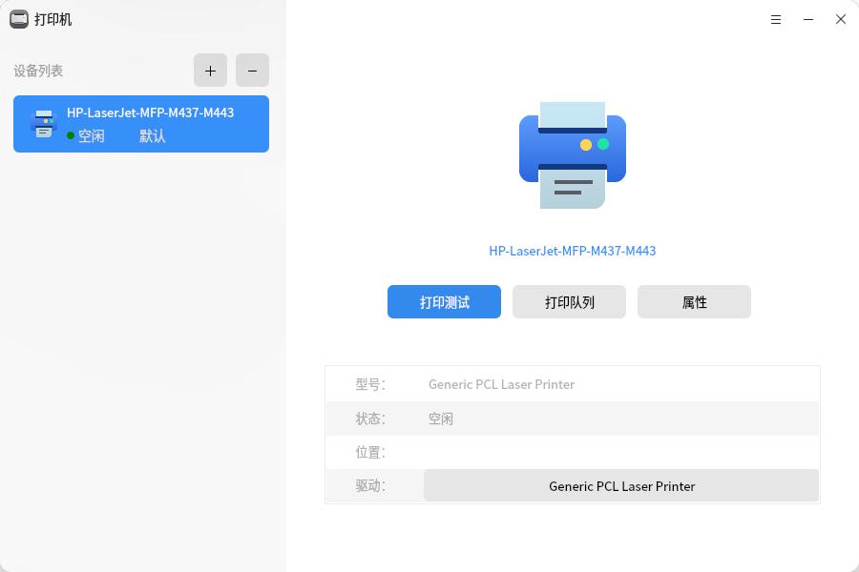Close the printer manager window
The image size is (859, 572).
point(841,19)
